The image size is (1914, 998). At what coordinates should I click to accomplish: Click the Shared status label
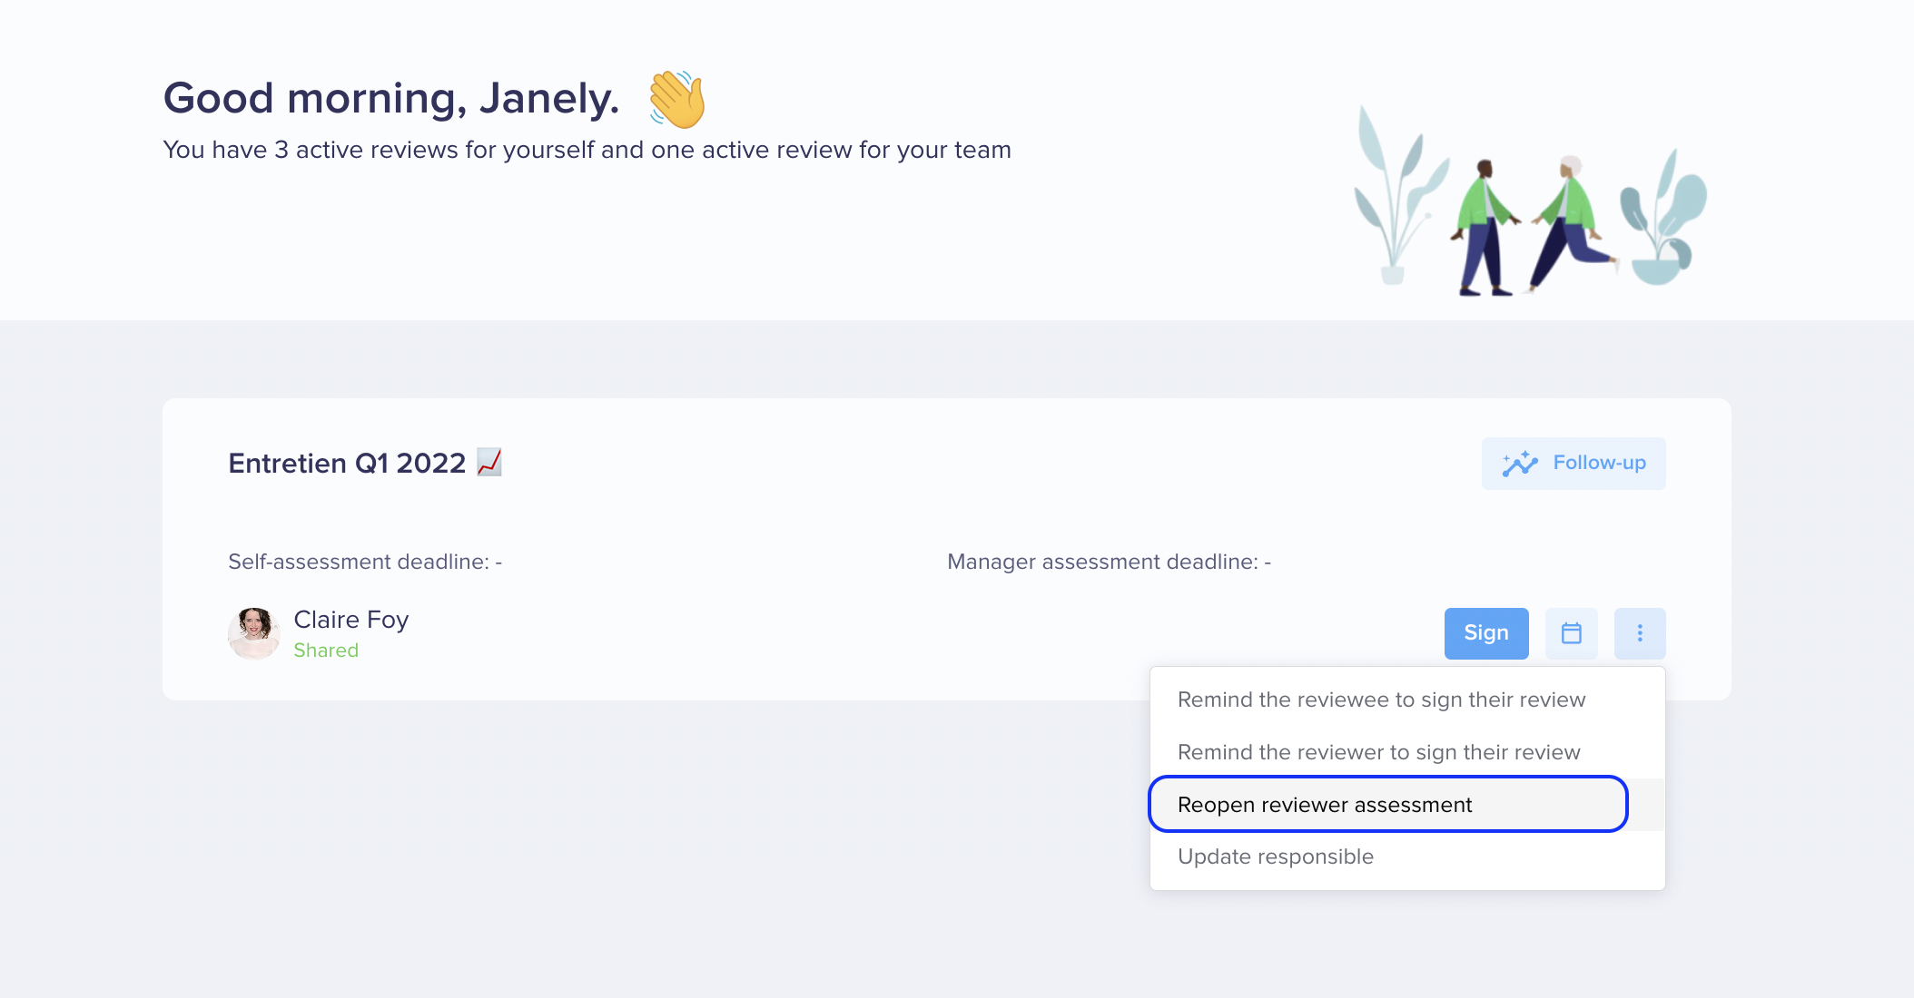[326, 651]
